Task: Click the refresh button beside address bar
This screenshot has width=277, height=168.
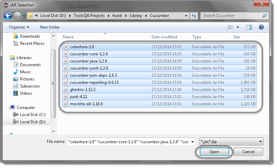Action: pos(194,16)
